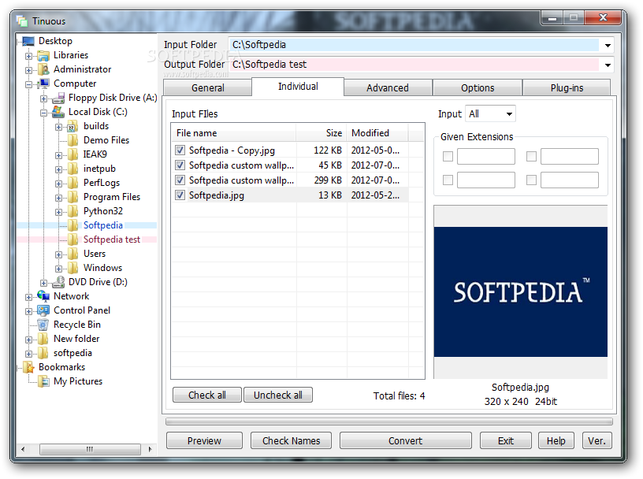The image size is (643, 479).
Task: Click the Control Panel icon
Action: (x=43, y=310)
